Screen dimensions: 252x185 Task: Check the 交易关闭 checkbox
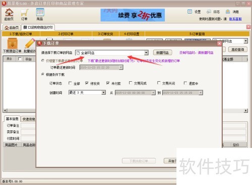click(x=159, y=83)
